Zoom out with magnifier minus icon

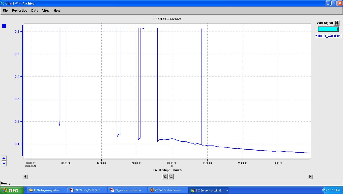coord(171,177)
